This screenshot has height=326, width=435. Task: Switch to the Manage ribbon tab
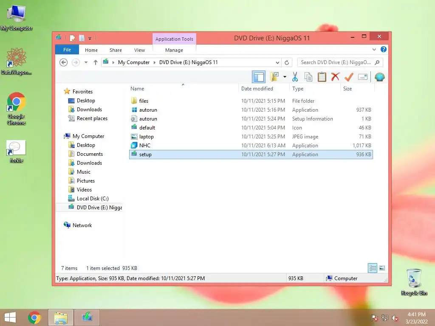point(174,50)
